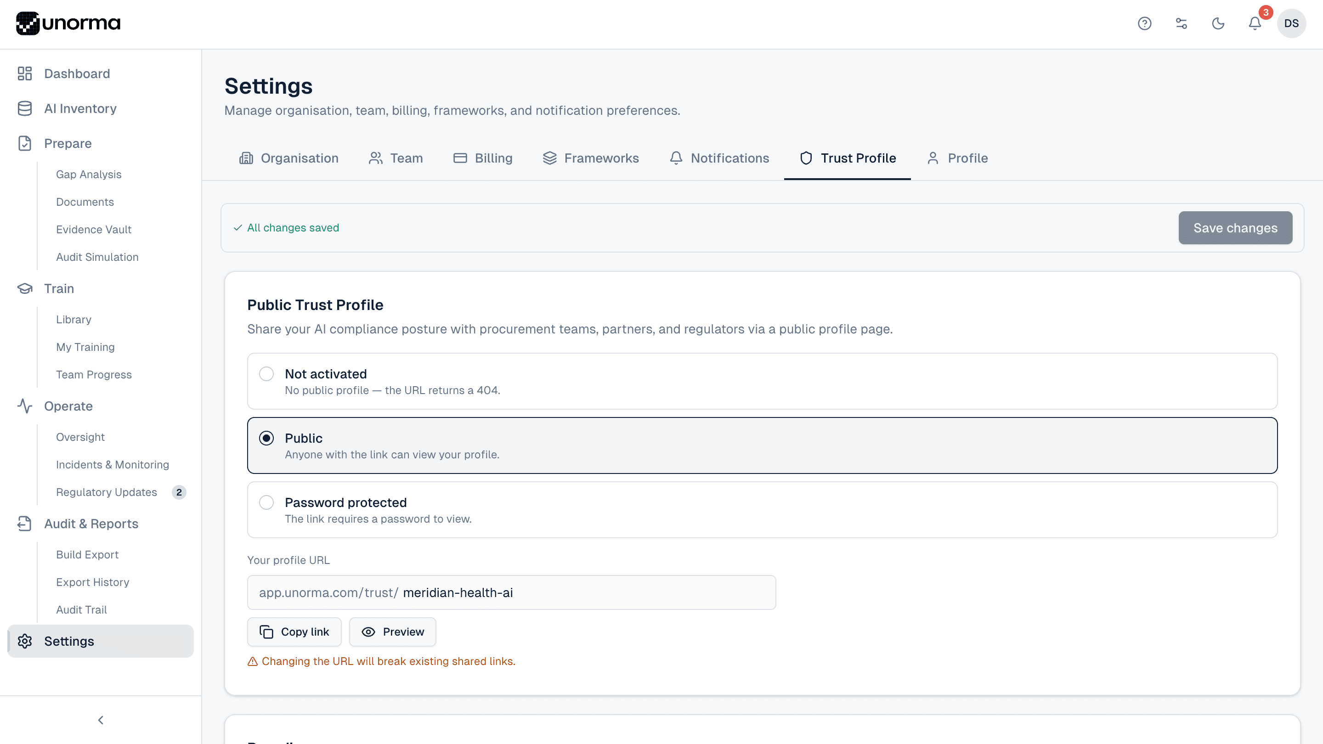Click the AI Inventory database icon
Image resolution: width=1323 pixels, height=744 pixels.
tap(25, 108)
